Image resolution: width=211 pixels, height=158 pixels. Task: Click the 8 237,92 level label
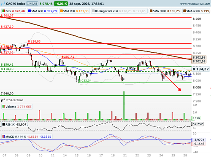(x=7, y=53)
